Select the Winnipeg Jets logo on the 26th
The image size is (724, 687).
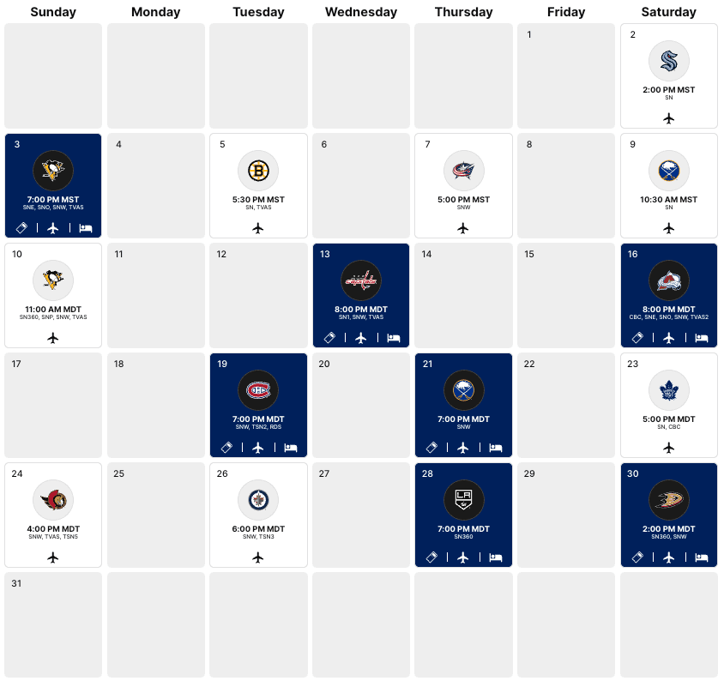point(258,500)
